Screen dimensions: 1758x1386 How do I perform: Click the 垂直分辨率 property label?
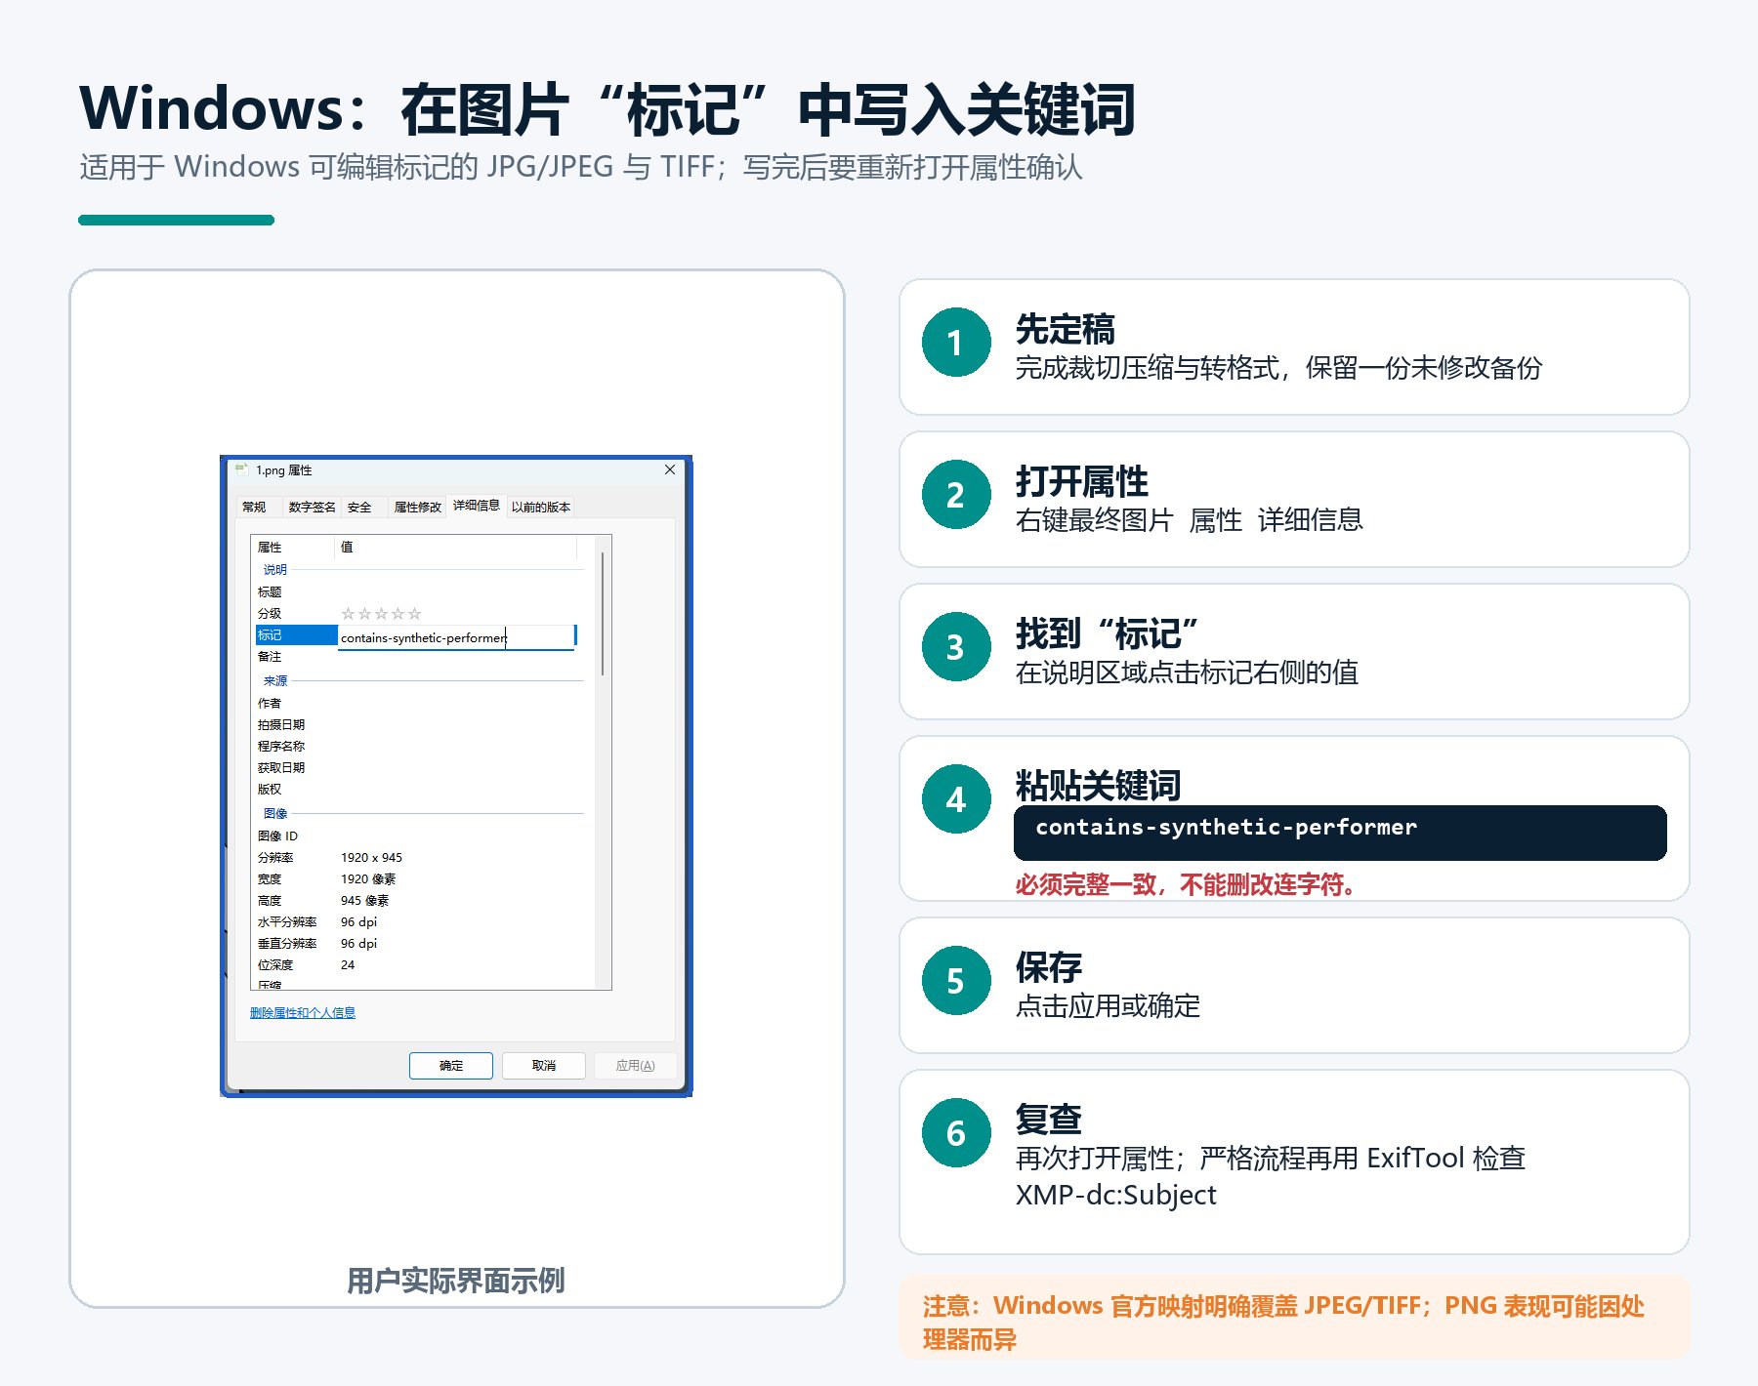point(287,944)
